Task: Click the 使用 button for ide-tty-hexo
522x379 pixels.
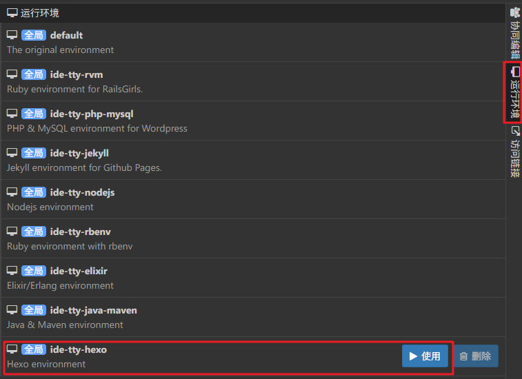Action: tap(425, 356)
